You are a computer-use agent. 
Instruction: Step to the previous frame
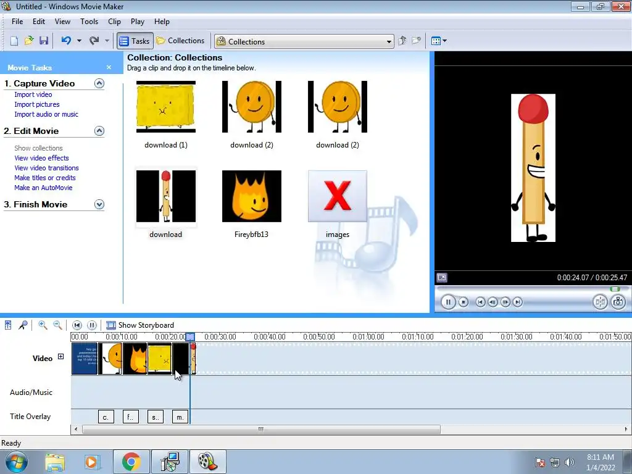pyautogui.click(x=493, y=302)
